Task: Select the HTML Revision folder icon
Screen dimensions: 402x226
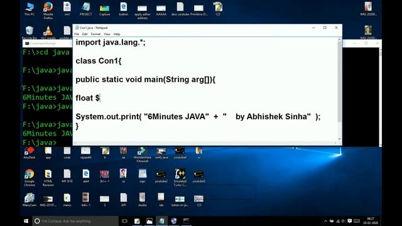Action: click(x=48, y=177)
